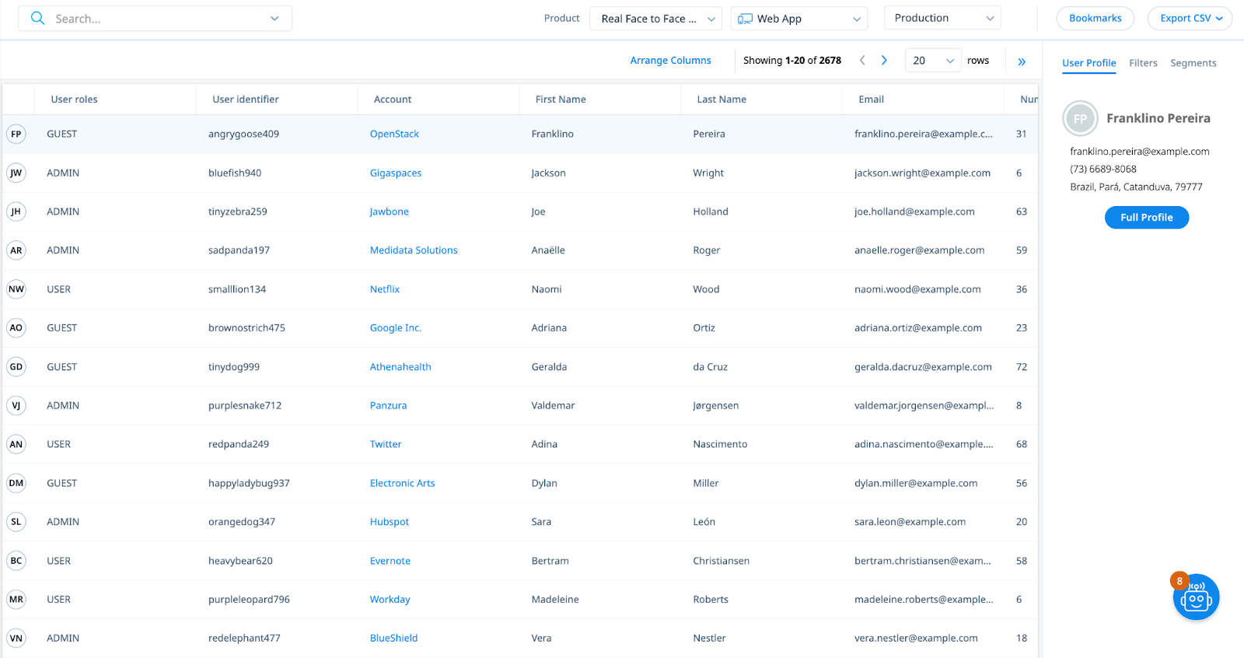Collapse side panel with double chevron
This screenshot has height=658, width=1244.
click(1022, 61)
